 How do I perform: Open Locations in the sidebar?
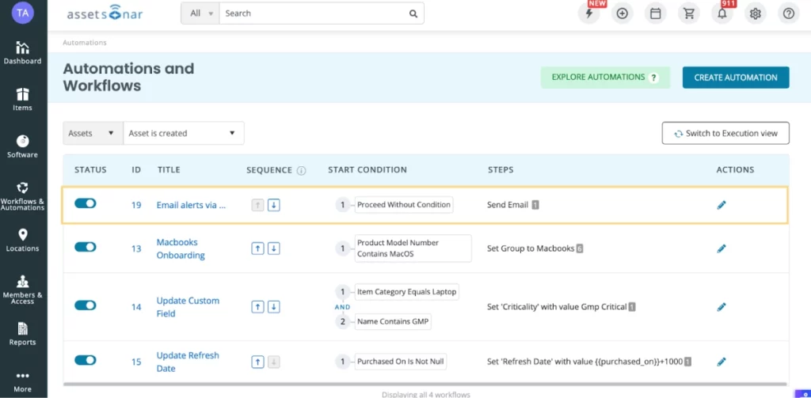(x=23, y=241)
